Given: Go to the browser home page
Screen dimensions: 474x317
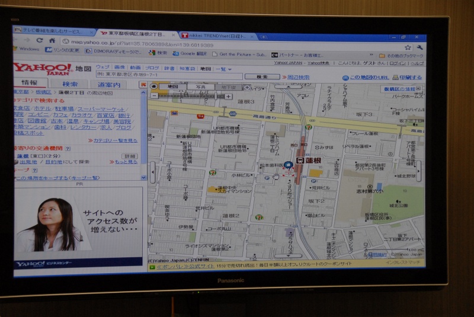Looking at the screenshot, I should tap(52, 40).
